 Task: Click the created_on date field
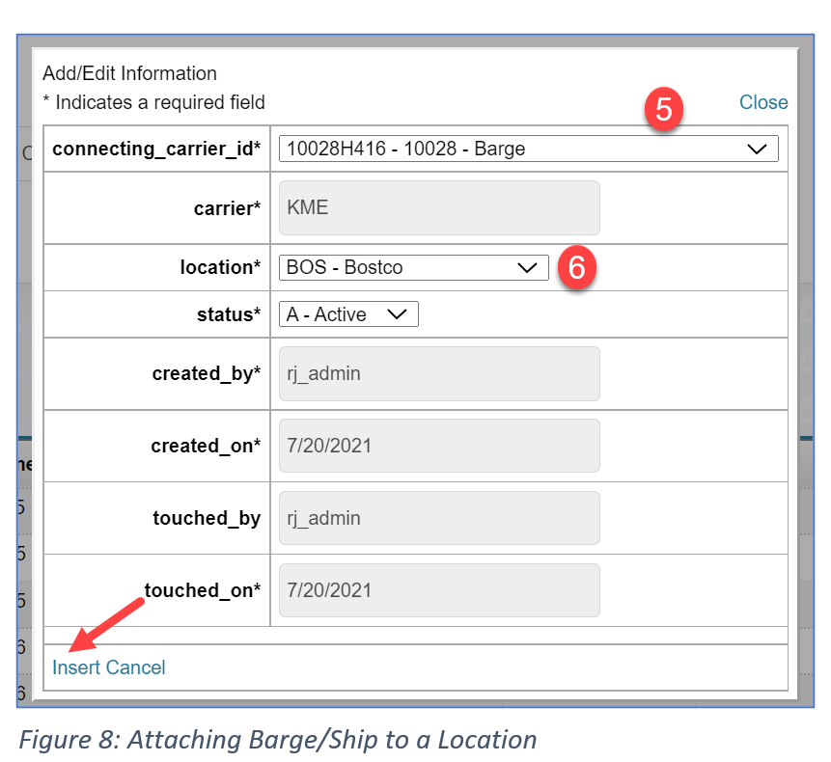[439, 446]
